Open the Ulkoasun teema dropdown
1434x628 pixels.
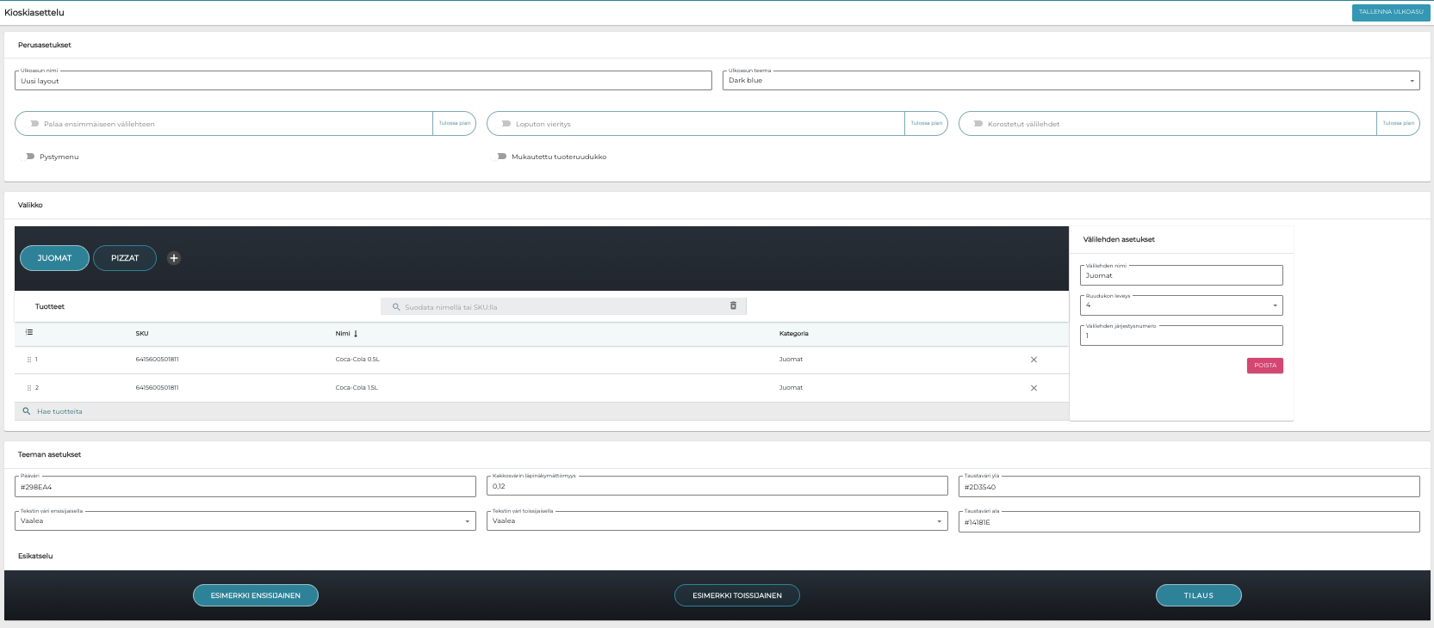(x=1071, y=80)
